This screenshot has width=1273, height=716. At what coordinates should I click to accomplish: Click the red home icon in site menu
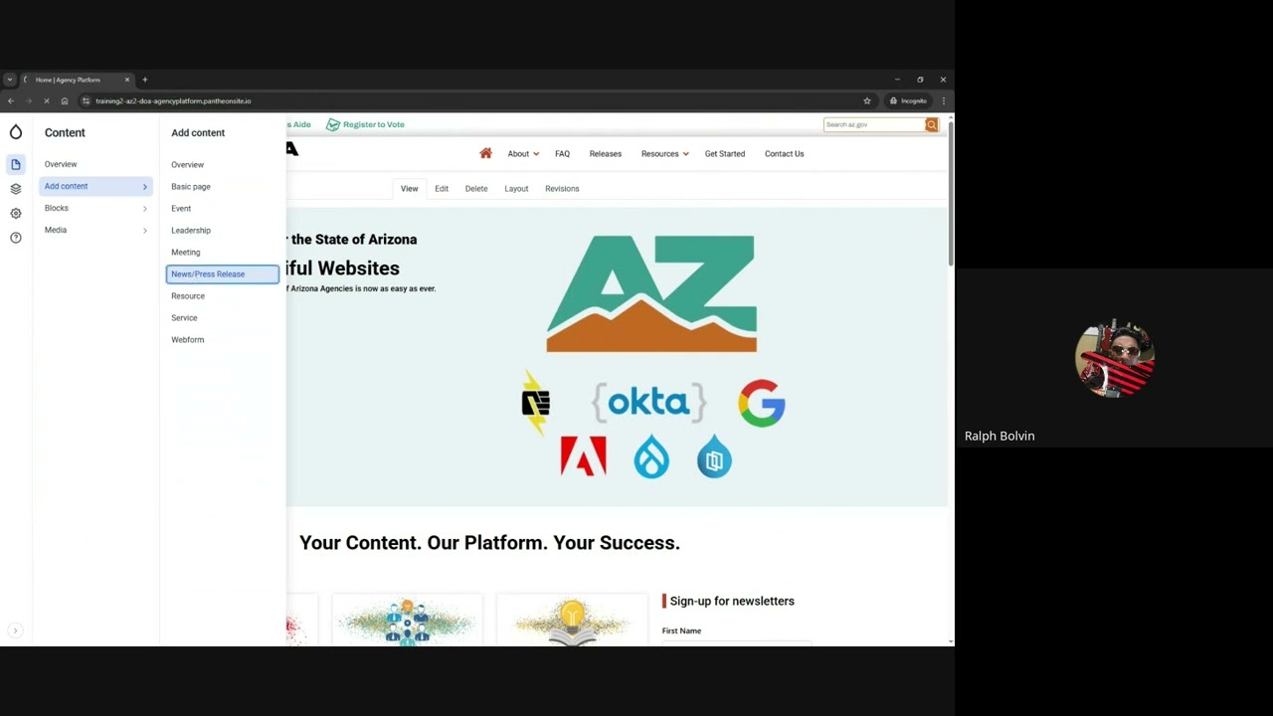click(x=485, y=153)
